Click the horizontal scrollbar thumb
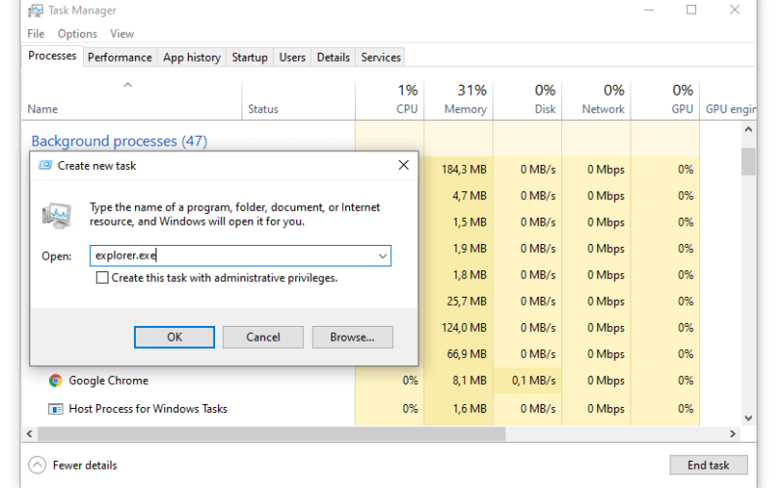 pos(272,433)
